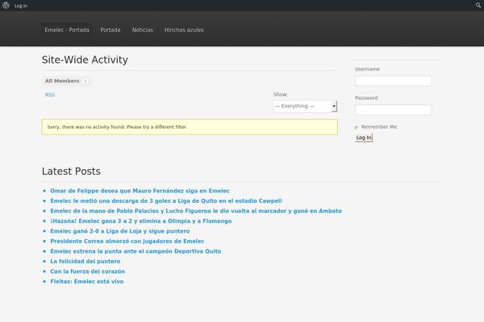The image size is (484, 322).
Task: Focus the Username input field
Action: click(394, 81)
